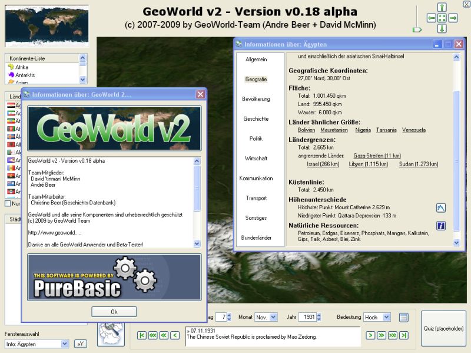Click scroll up arrow in Ägypten info window
The image size is (471, 353).
point(457,57)
